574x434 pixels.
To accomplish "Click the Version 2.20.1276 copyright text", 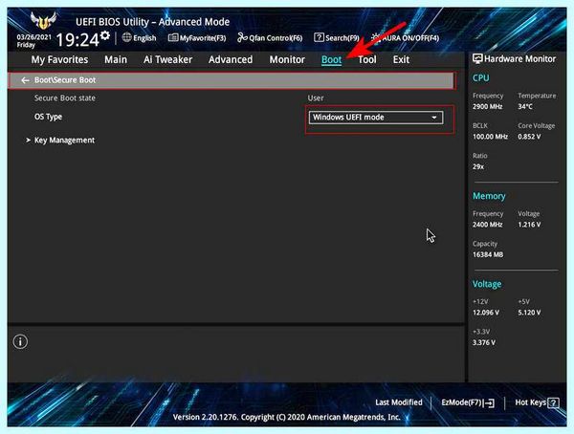I will tap(286, 417).
